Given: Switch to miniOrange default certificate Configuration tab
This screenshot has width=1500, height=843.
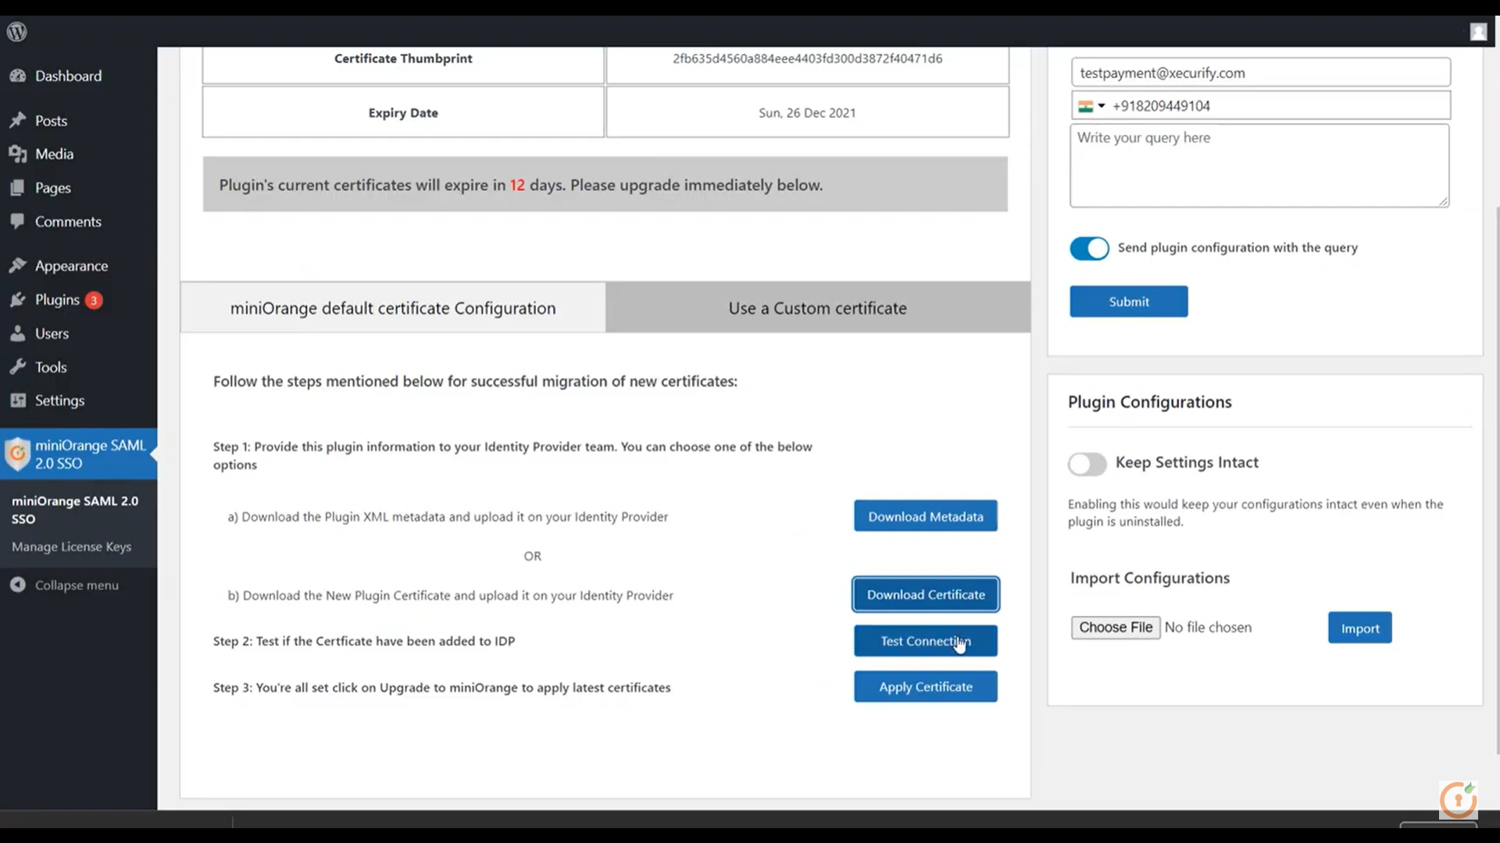Looking at the screenshot, I should (393, 308).
